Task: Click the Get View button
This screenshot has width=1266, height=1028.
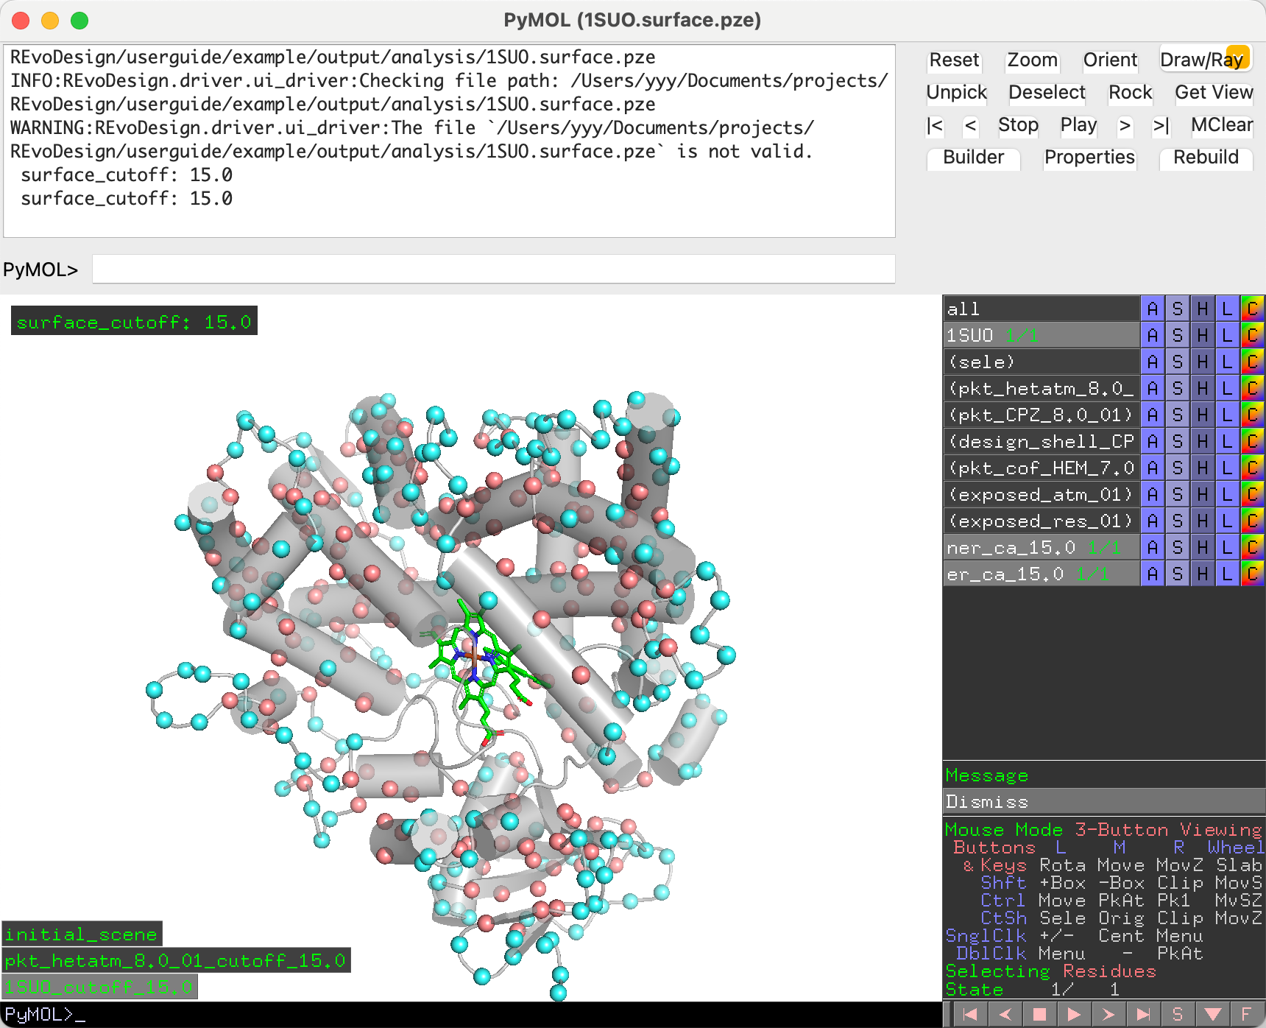Action: click(1214, 93)
